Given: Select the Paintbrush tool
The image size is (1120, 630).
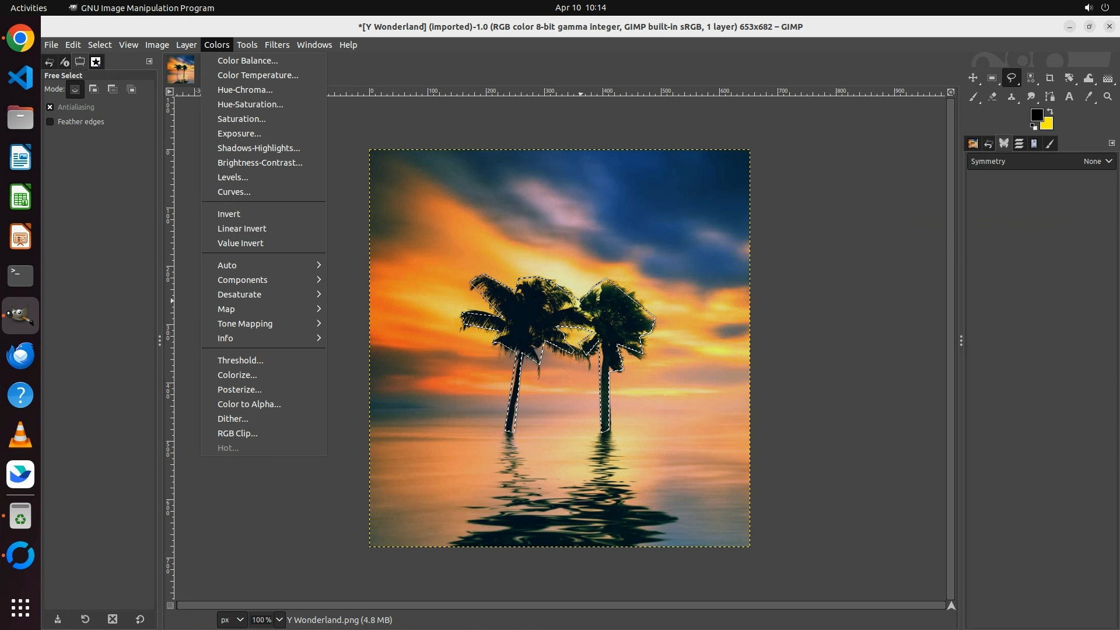Looking at the screenshot, I should tap(973, 97).
